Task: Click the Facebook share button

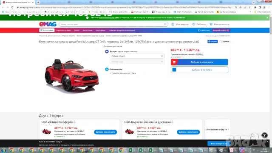Action: (212, 42)
